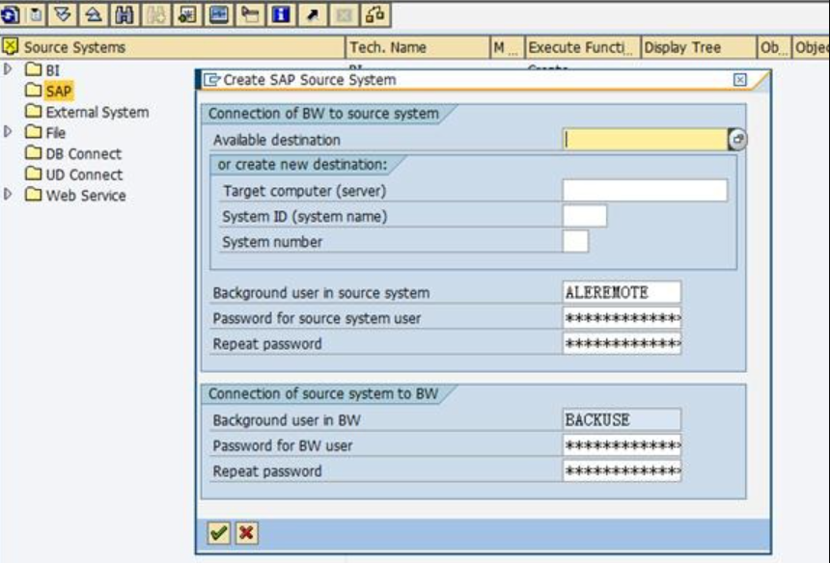The image size is (830, 563).
Task: Click the Available destination input field
Action: click(646, 140)
